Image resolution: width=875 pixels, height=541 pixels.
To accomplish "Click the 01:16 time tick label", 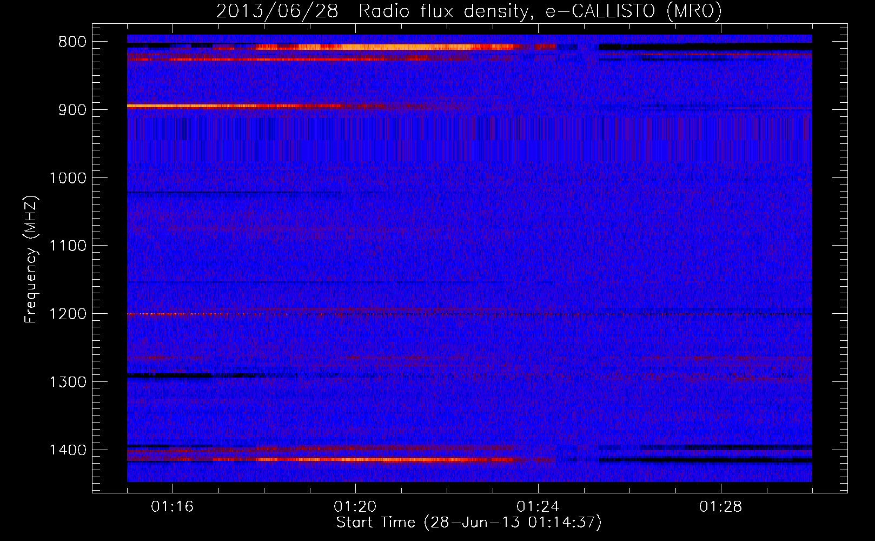I will pos(173,507).
